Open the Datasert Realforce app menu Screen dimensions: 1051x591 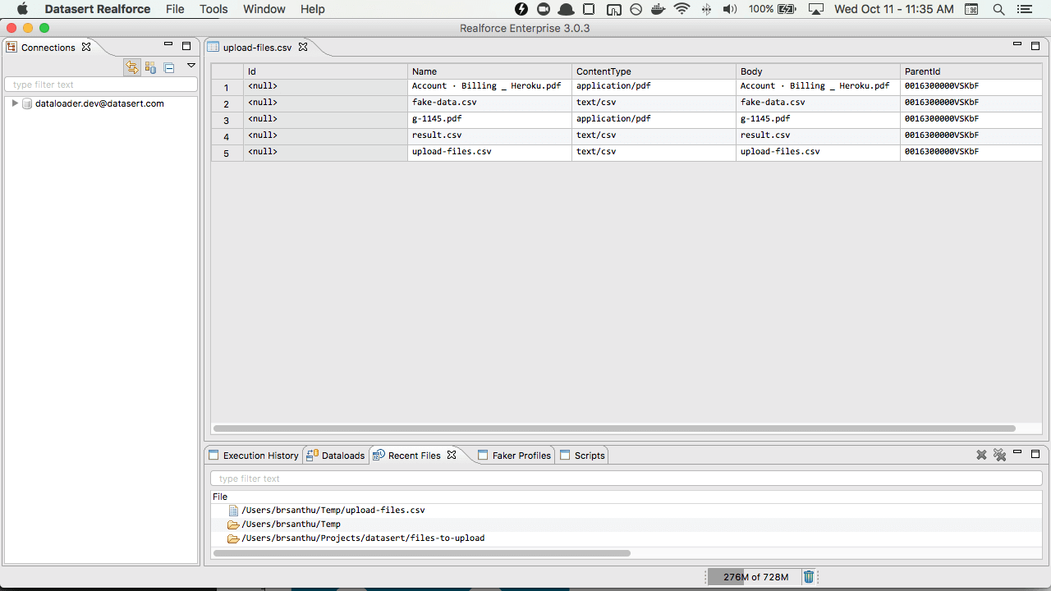(98, 9)
